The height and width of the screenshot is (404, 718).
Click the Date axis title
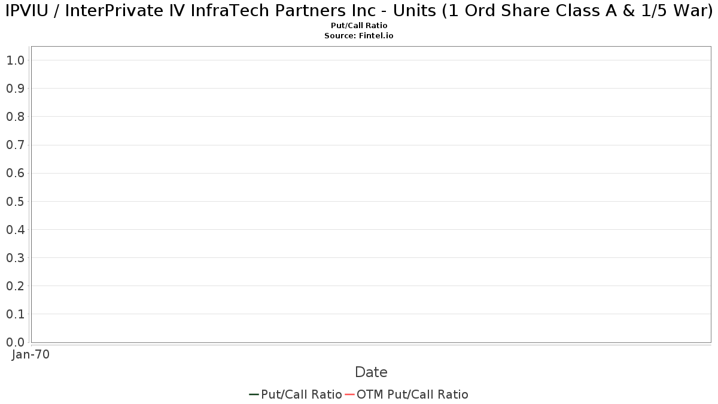371,372
